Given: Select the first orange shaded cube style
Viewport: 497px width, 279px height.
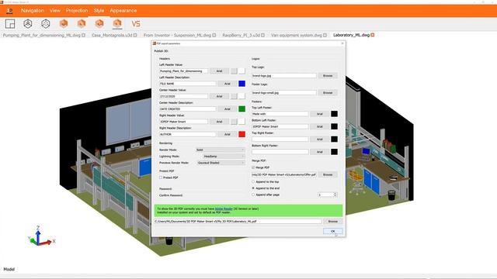Looking at the screenshot, I should pos(64,23).
